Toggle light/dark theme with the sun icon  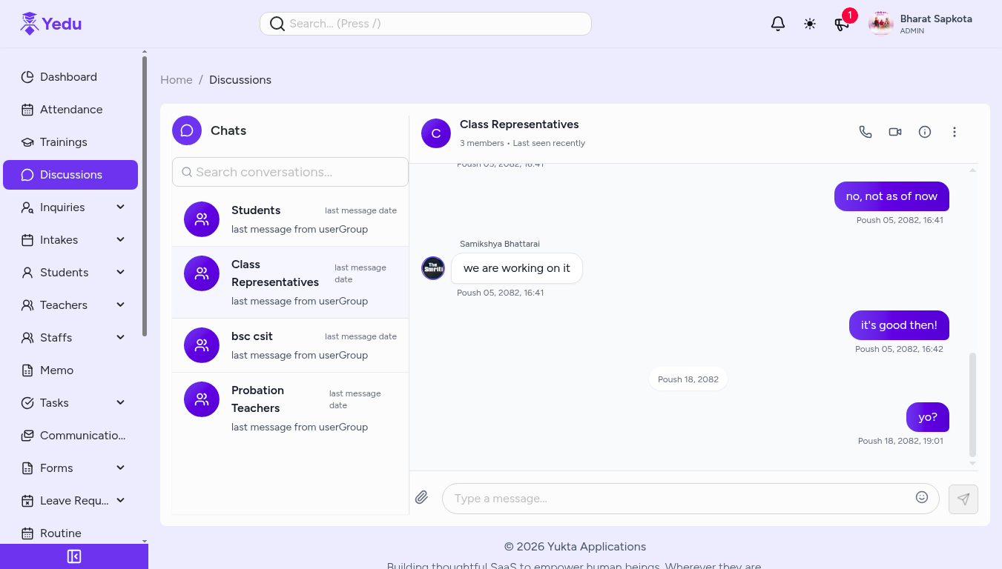tap(809, 23)
